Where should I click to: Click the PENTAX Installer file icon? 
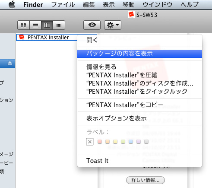pos(22,37)
